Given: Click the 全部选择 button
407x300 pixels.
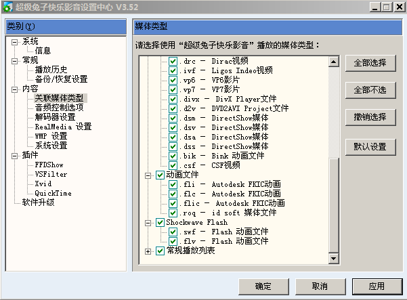Looking at the screenshot, I should coord(370,63).
